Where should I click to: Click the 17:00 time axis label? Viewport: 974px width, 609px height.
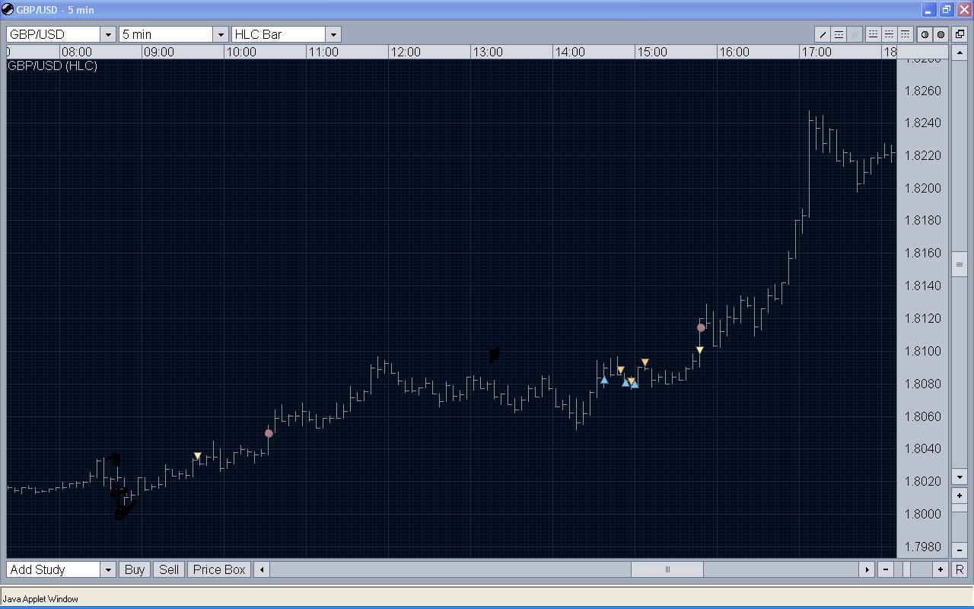tap(816, 53)
